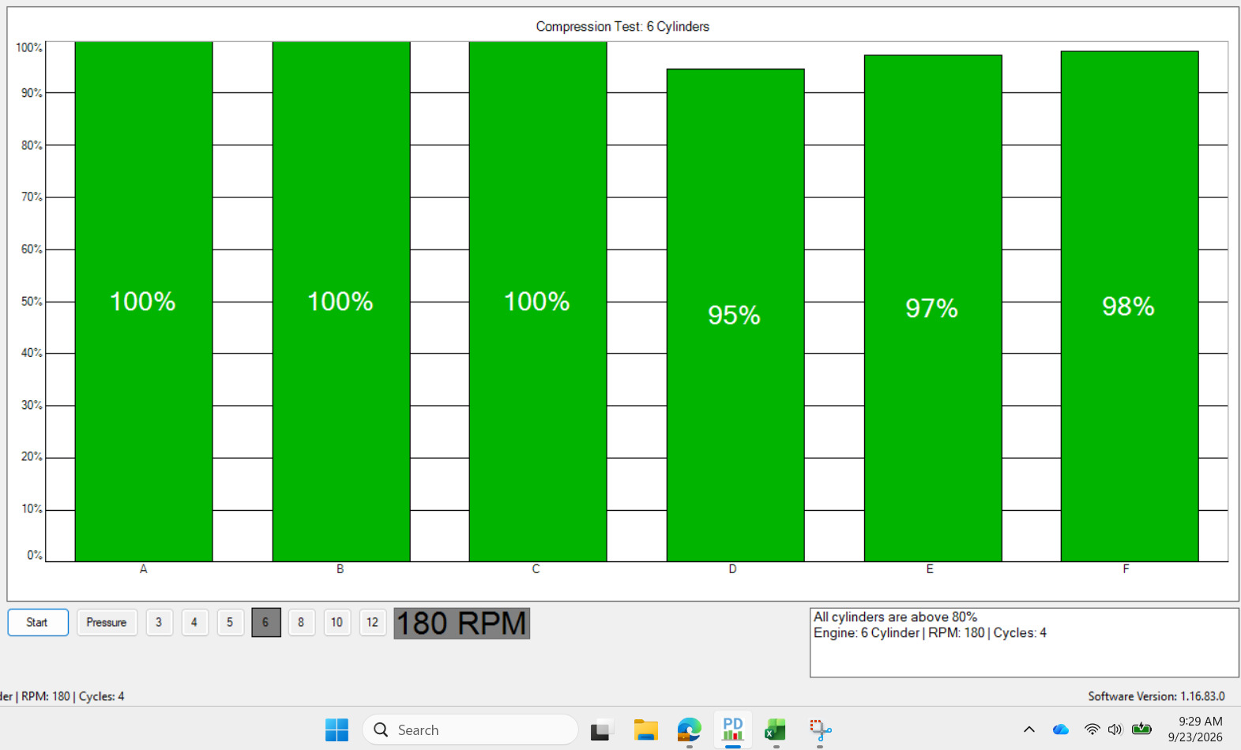Select the 4 cylinder option

194,622
